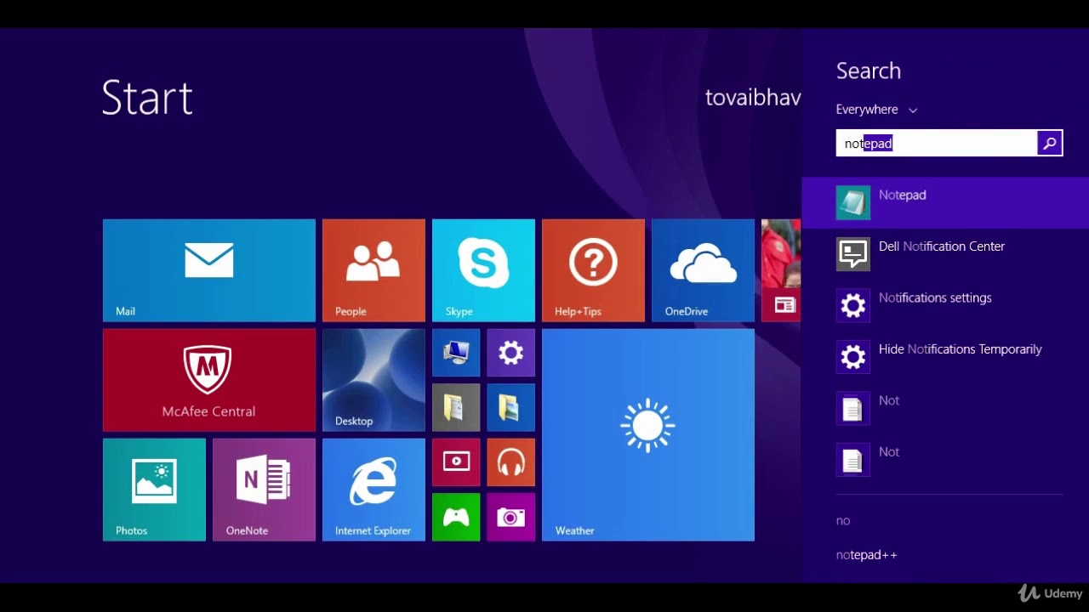The width and height of the screenshot is (1089, 612).
Task: Open the Pictures folder tile on blue background
Action: click(511, 408)
